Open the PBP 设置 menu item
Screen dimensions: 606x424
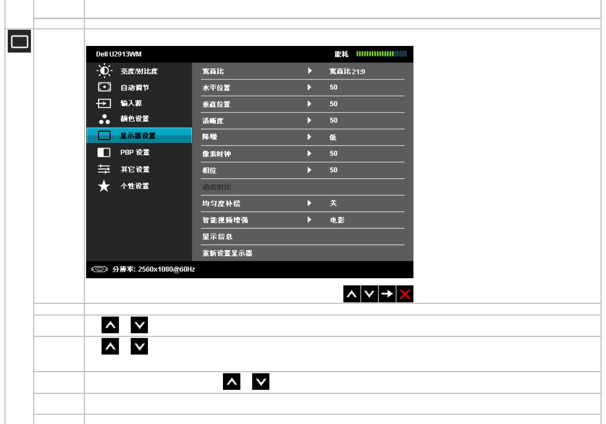pyautogui.click(x=139, y=152)
